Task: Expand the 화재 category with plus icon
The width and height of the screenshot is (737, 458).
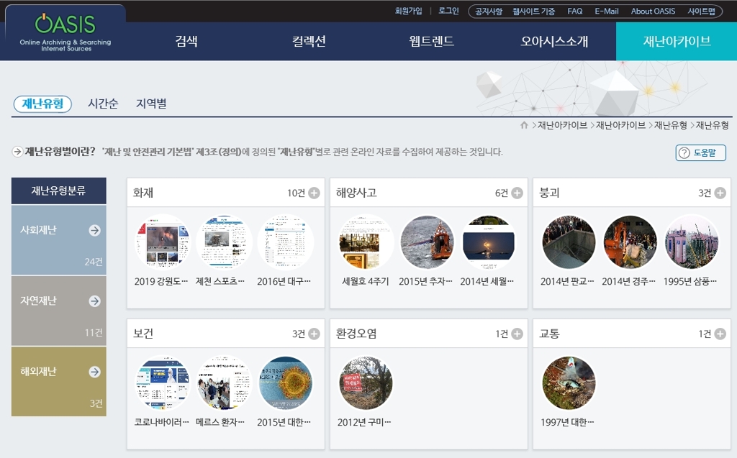Action: pyautogui.click(x=314, y=193)
